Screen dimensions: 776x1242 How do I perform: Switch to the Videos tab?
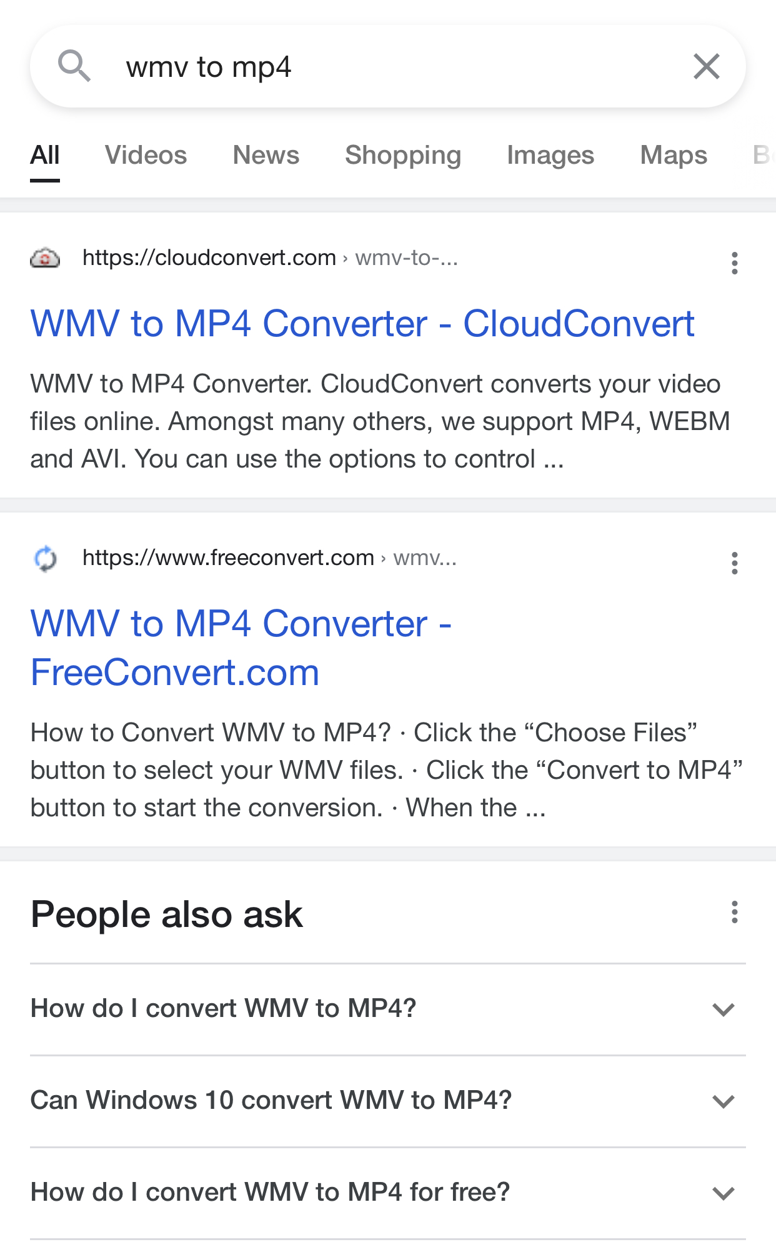click(146, 155)
